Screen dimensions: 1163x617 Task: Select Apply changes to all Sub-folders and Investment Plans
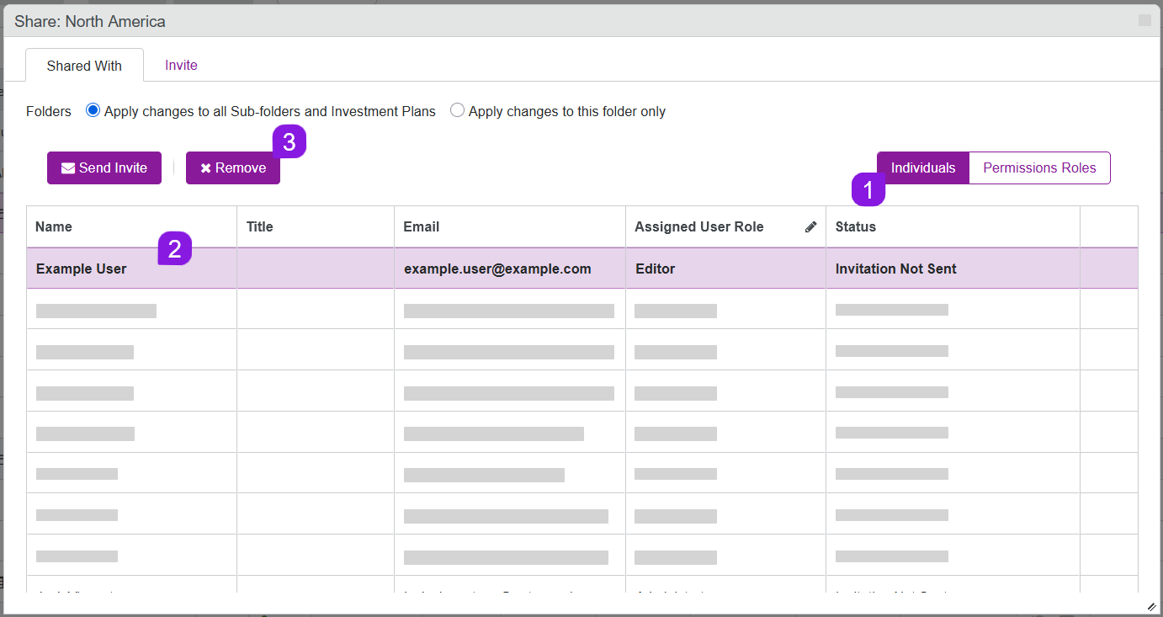click(93, 111)
